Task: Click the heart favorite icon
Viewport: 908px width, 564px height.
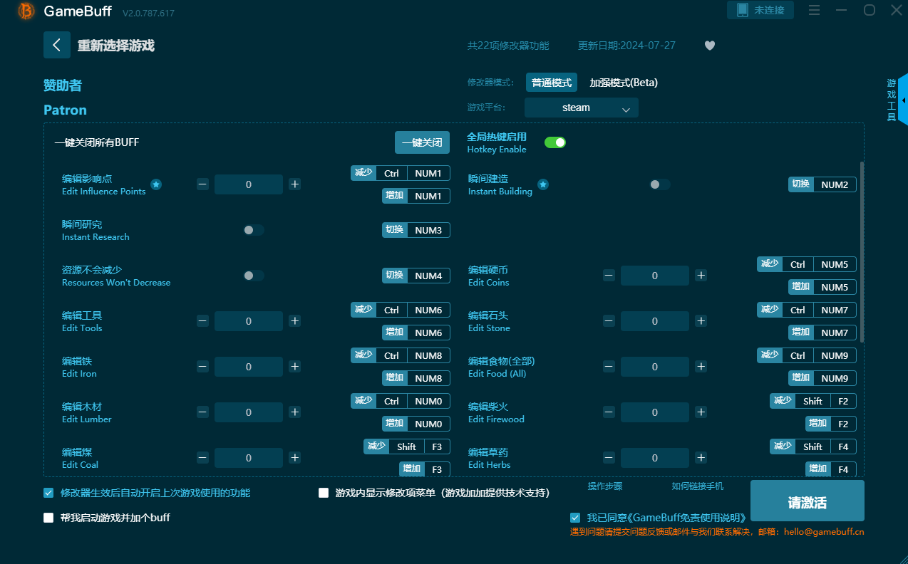Action: click(x=709, y=46)
